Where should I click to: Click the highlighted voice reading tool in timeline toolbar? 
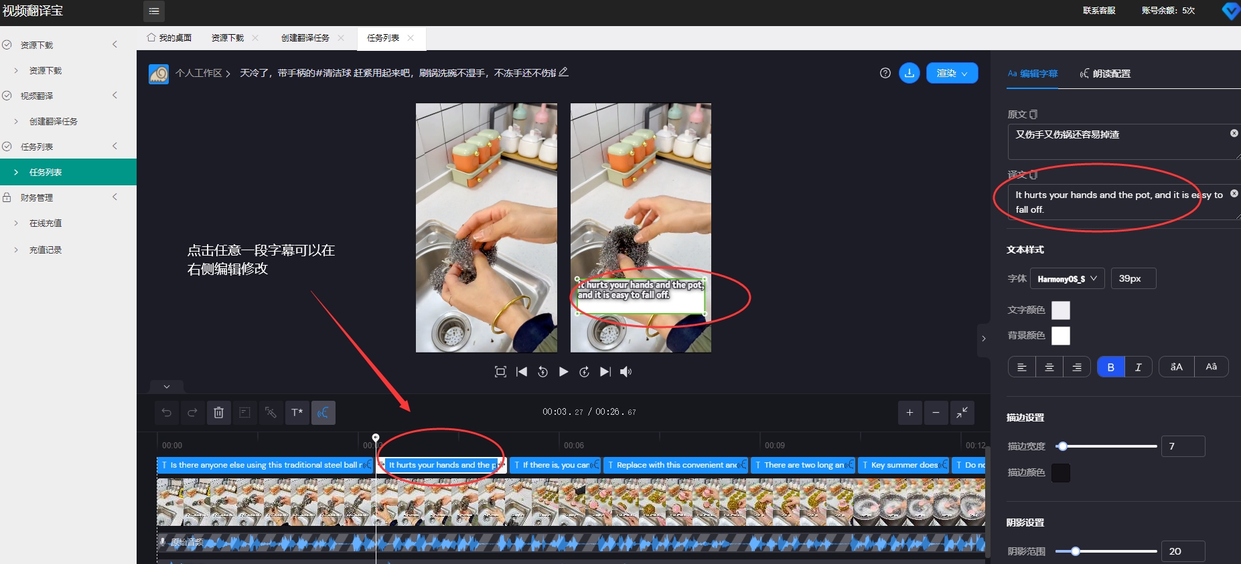323,413
